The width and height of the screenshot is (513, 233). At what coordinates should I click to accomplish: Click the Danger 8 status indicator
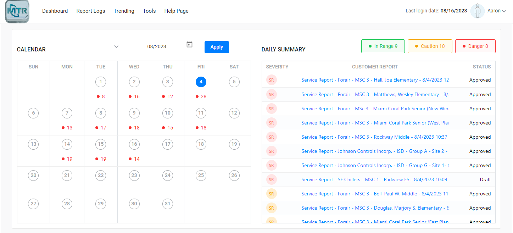click(475, 46)
